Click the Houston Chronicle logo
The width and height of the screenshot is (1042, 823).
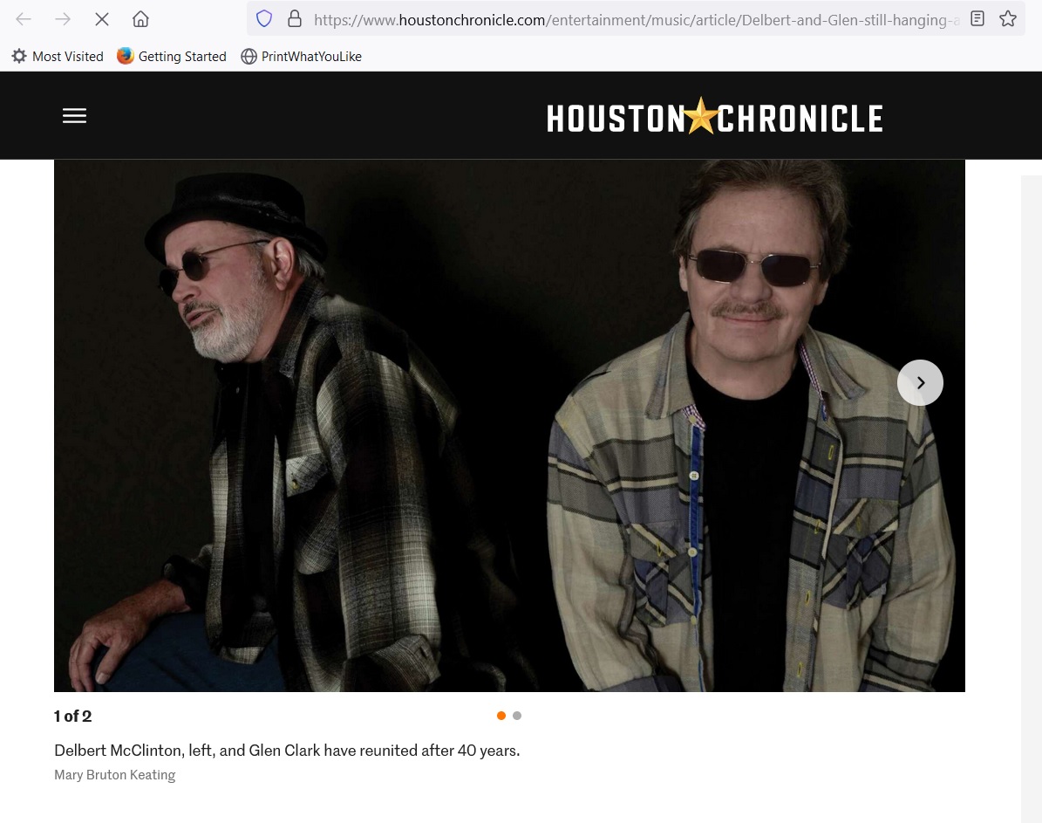(x=714, y=118)
